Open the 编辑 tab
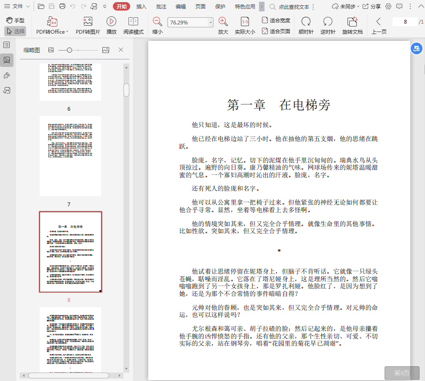425x381 pixels. [x=181, y=6]
